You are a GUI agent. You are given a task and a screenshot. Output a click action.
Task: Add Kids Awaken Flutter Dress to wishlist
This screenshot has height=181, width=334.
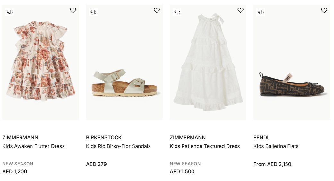pyautogui.click(x=73, y=10)
